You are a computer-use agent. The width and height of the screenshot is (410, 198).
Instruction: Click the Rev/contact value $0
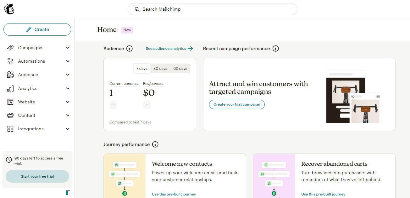pos(149,93)
